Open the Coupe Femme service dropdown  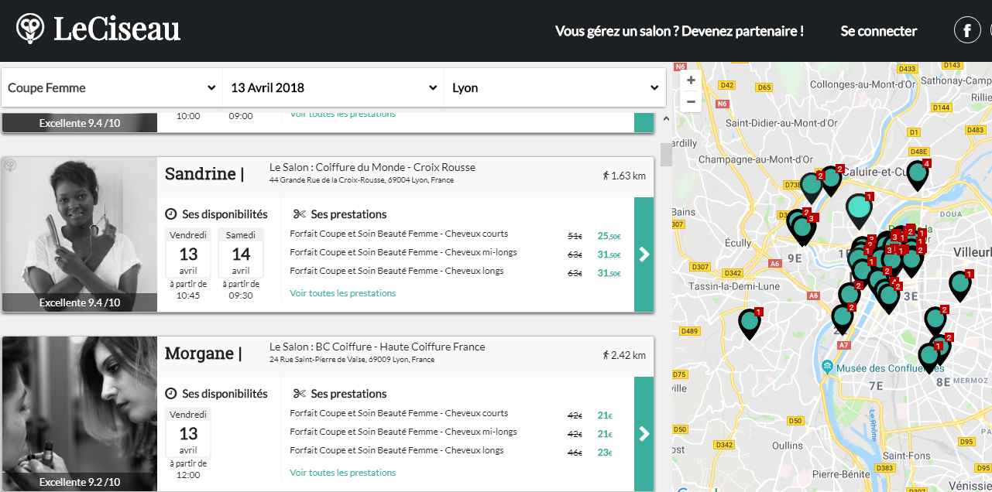tap(112, 88)
